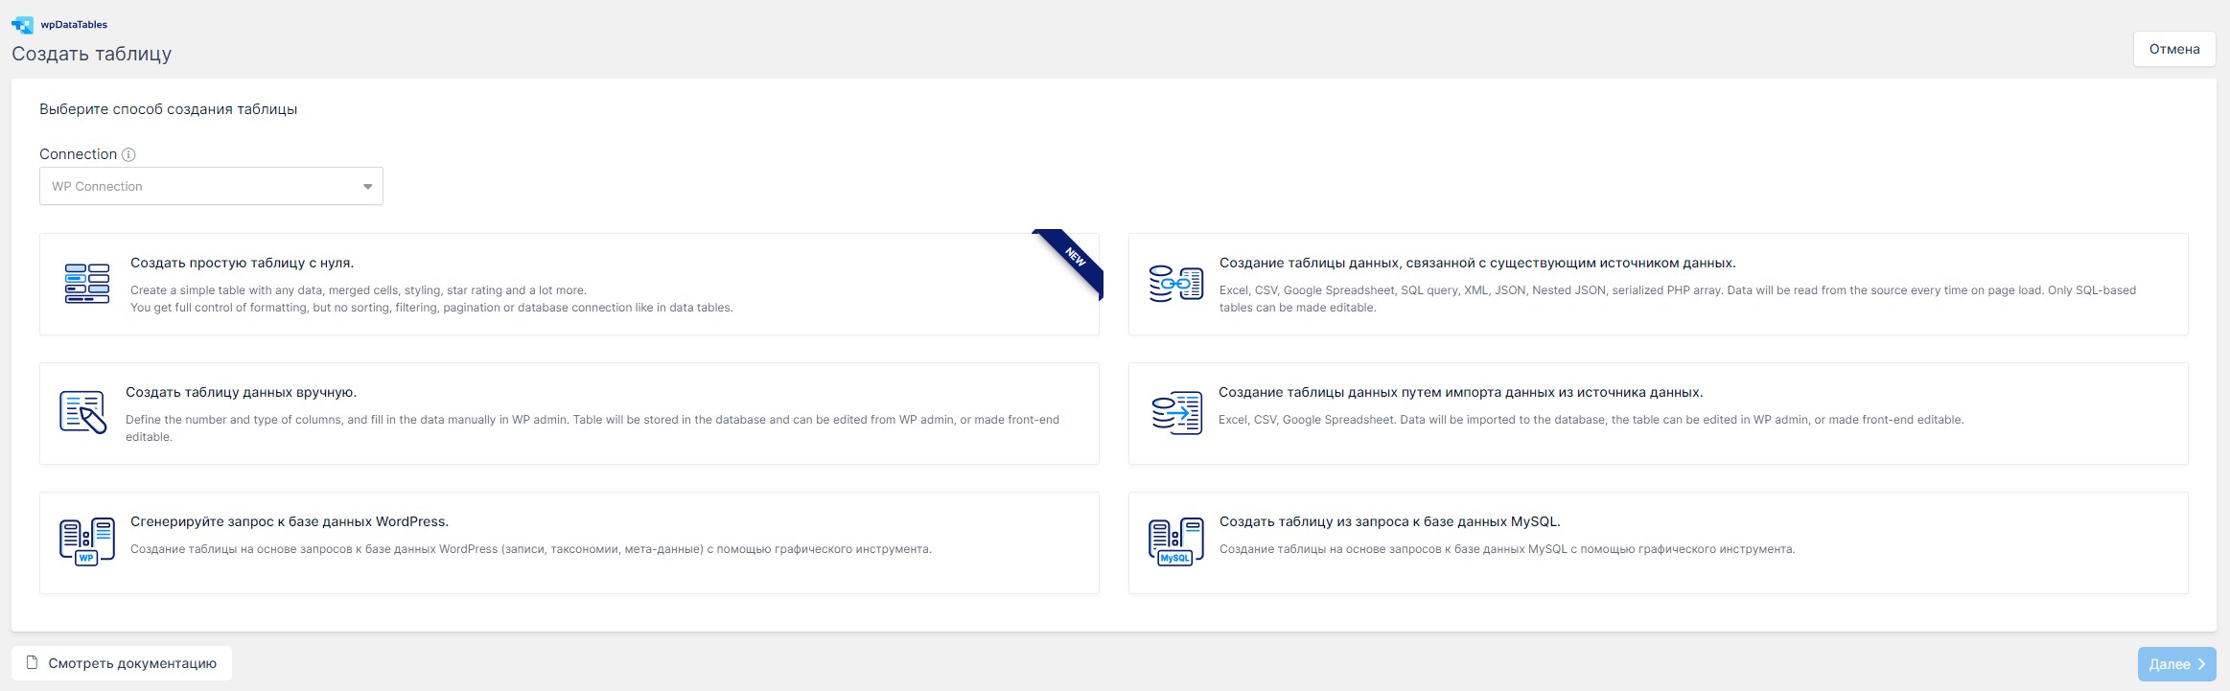Select the linked data source icon
The height and width of the screenshot is (691, 2230).
1175,284
